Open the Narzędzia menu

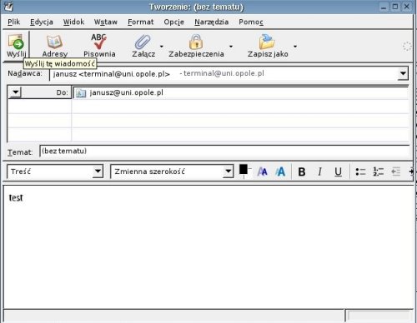pos(212,22)
